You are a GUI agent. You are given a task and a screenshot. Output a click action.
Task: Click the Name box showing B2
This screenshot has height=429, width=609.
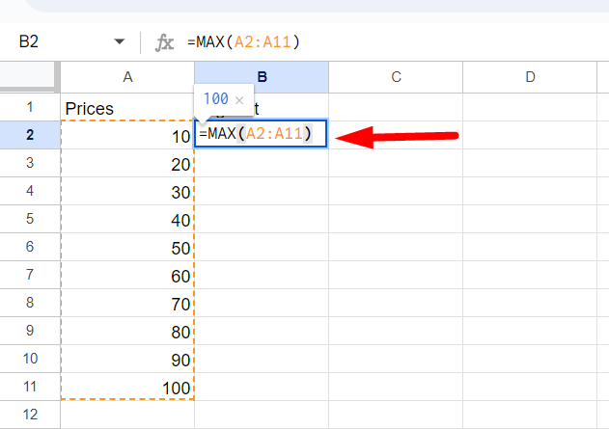click(x=58, y=41)
